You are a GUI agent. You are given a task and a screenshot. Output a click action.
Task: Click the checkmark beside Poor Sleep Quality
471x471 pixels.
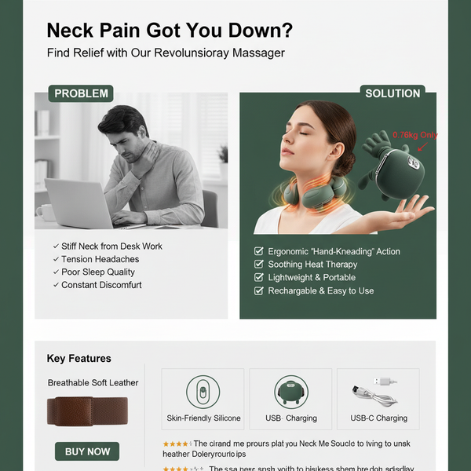coord(56,272)
